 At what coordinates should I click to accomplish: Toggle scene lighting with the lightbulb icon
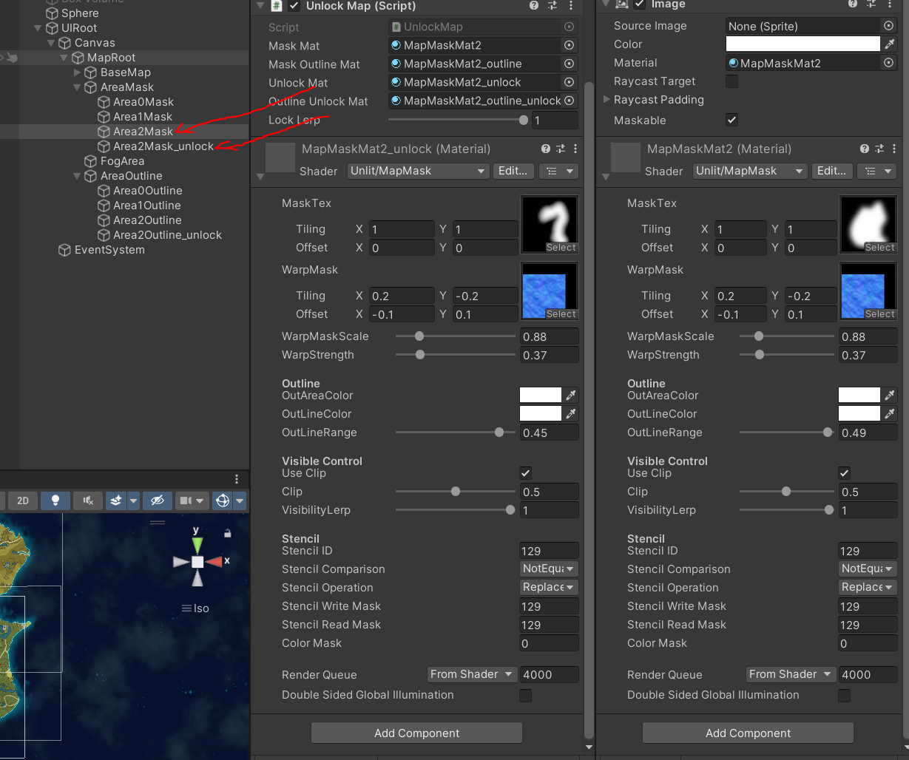[x=55, y=501]
